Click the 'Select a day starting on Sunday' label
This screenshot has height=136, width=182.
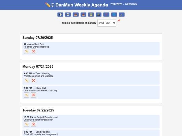(x=79, y=23)
